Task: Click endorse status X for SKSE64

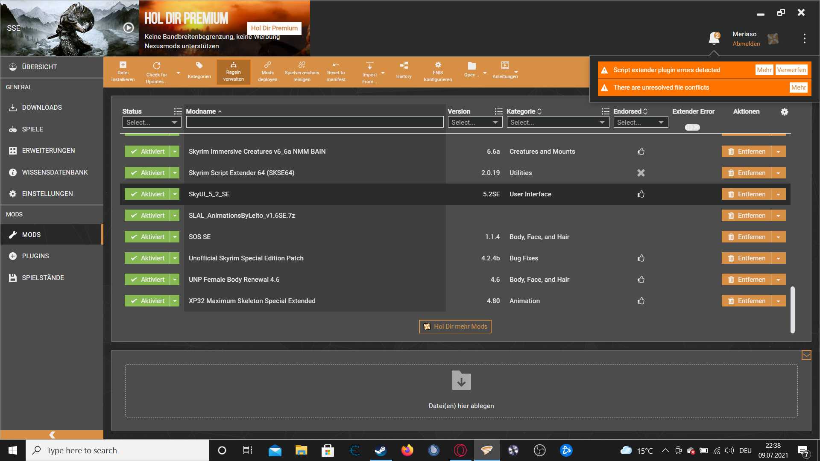Action: tap(641, 173)
